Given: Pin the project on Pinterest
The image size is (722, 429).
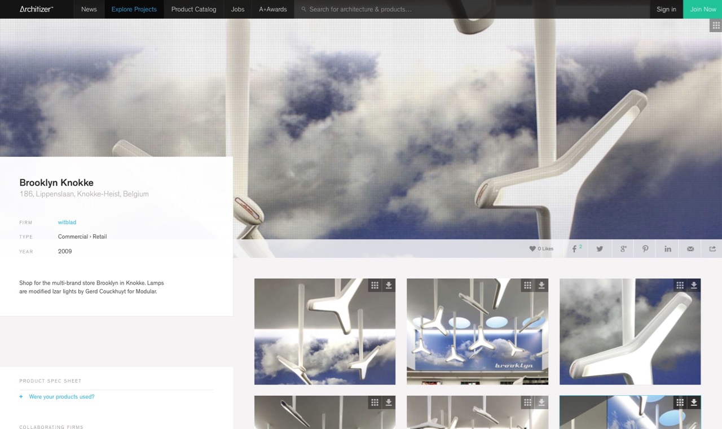Looking at the screenshot, I should (645, 248).
